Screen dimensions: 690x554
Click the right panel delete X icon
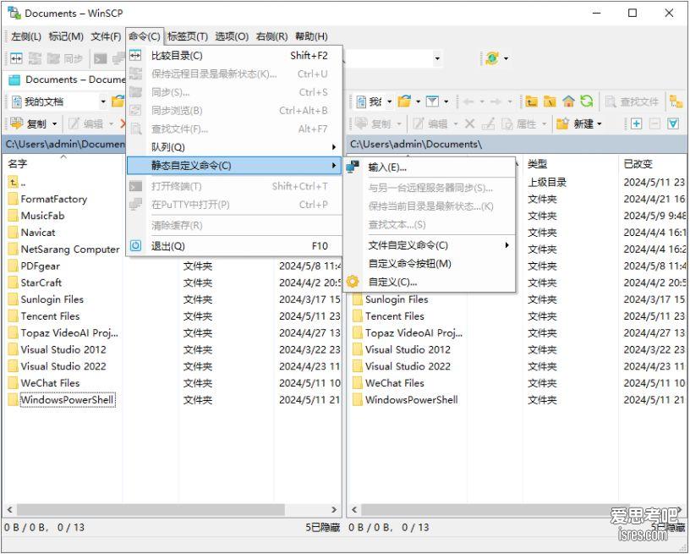coord(469,124)
